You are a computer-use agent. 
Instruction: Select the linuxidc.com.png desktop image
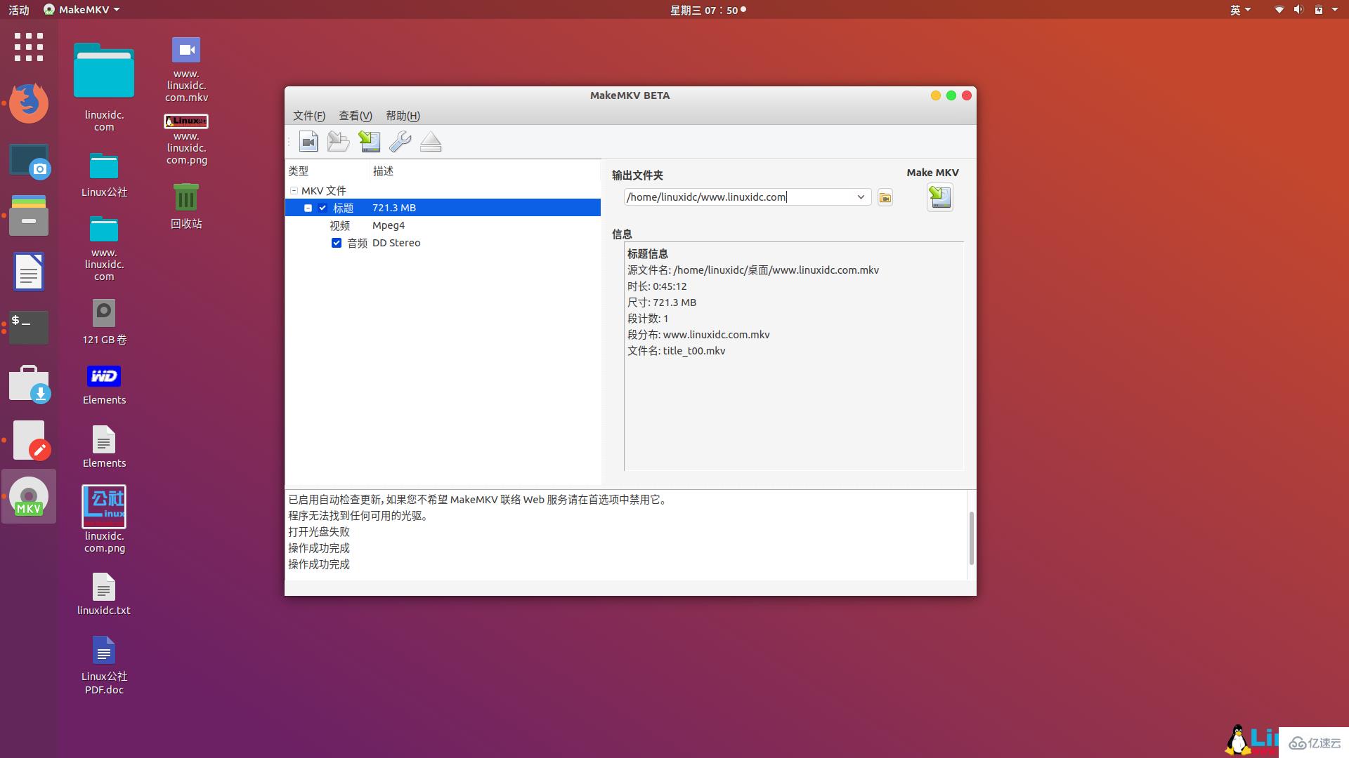pyautogui.click(x=104, y=519)
